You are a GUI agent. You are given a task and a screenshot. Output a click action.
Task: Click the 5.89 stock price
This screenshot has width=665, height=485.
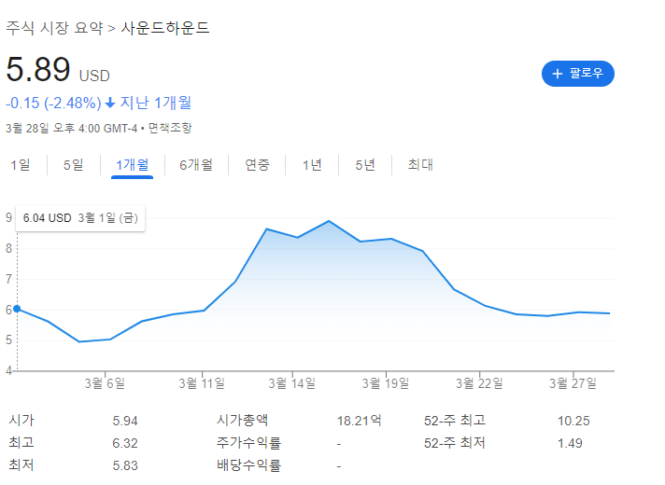point(38,69)
